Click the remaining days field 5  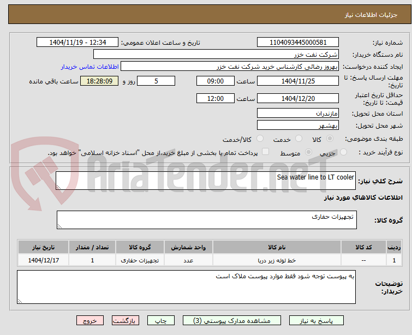click(156, 81)
